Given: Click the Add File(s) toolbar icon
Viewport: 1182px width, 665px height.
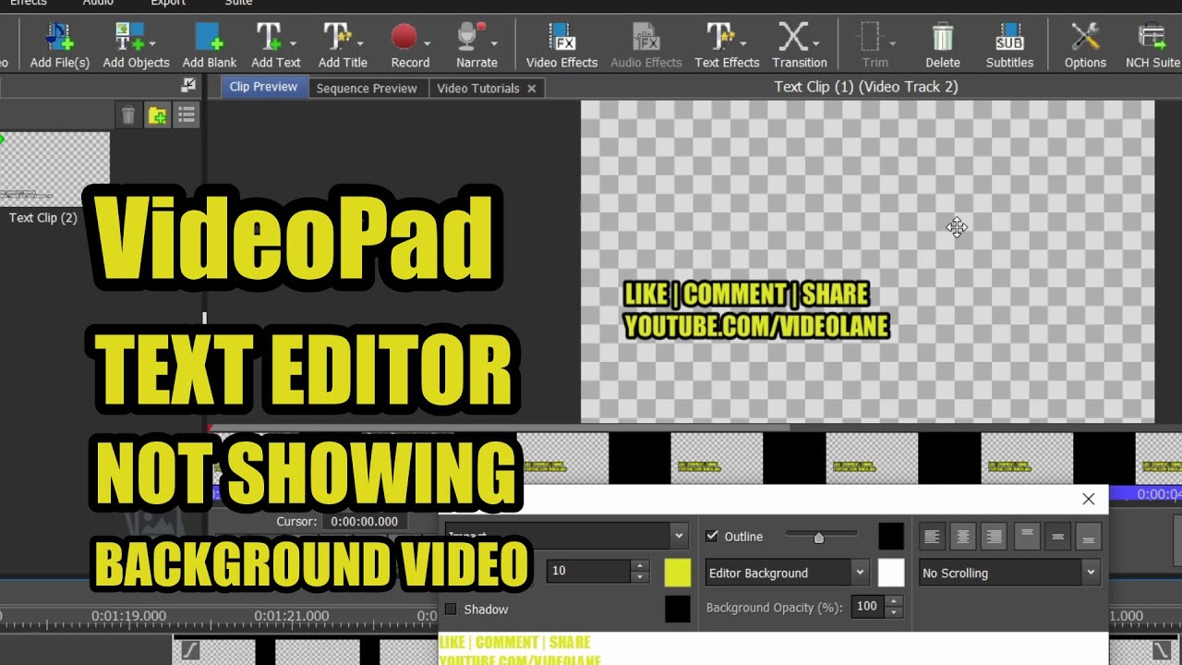Looking at the screenshot, I should click(59, 37).
